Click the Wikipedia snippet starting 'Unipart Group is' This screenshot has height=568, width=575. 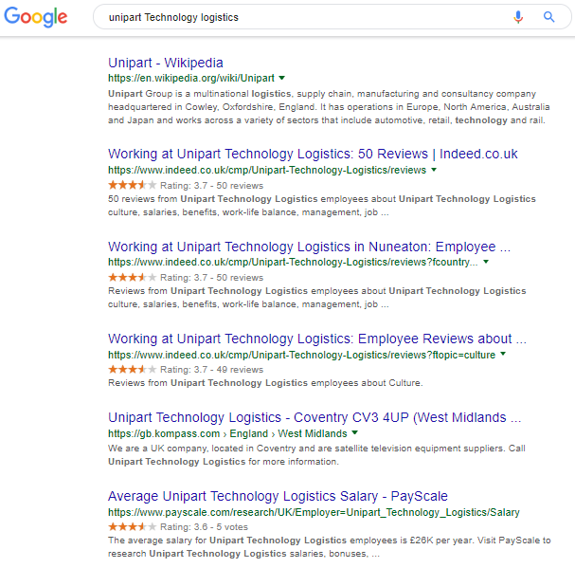click(329, 107)
